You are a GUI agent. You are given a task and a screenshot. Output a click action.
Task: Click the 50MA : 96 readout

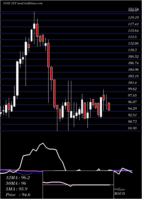tap(16, 183)
